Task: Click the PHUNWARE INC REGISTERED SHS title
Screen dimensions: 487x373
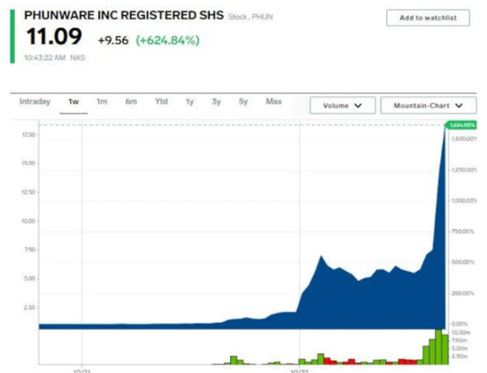Action: coord(124,15)
